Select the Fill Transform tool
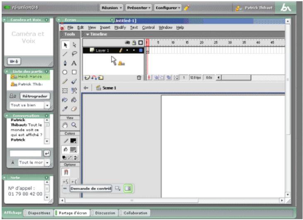 tap(74, 91)
